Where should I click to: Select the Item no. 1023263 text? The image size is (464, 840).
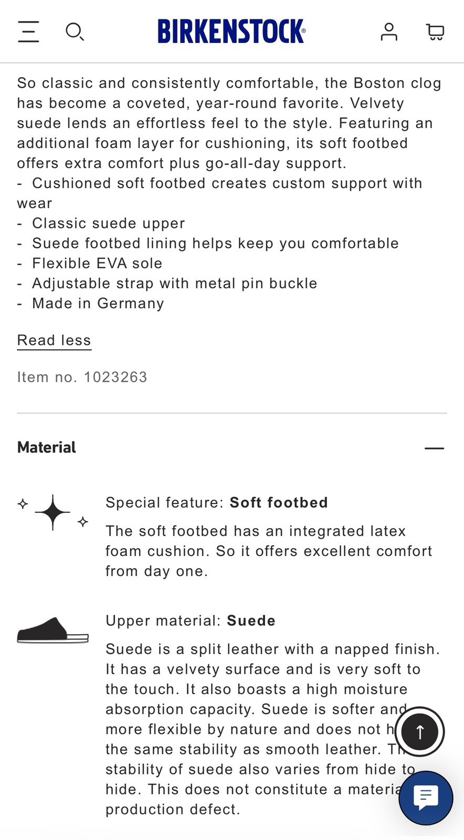(82, 377)
